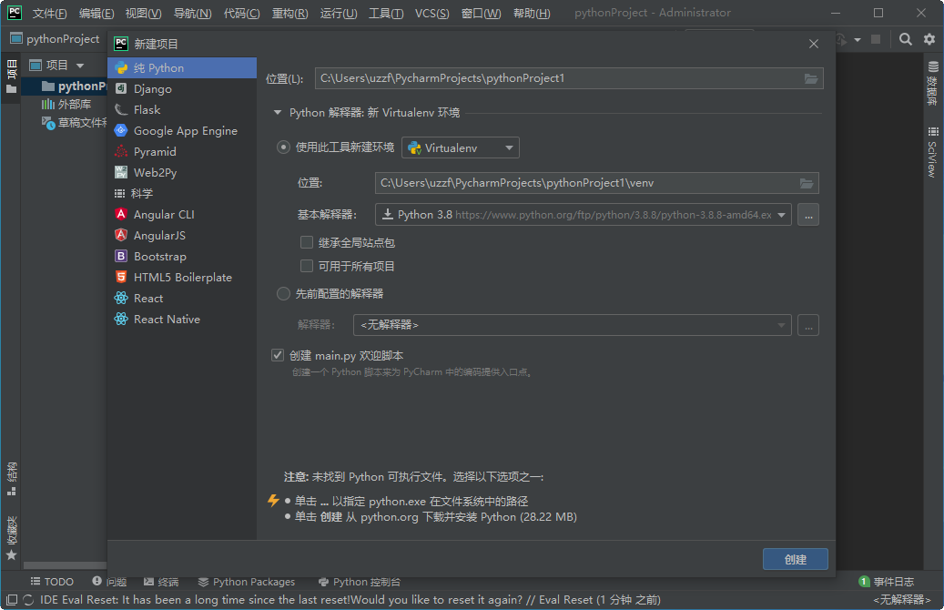Open the search everywhere magnifier icon
The image size is (944, 610).
click(905, 39)
